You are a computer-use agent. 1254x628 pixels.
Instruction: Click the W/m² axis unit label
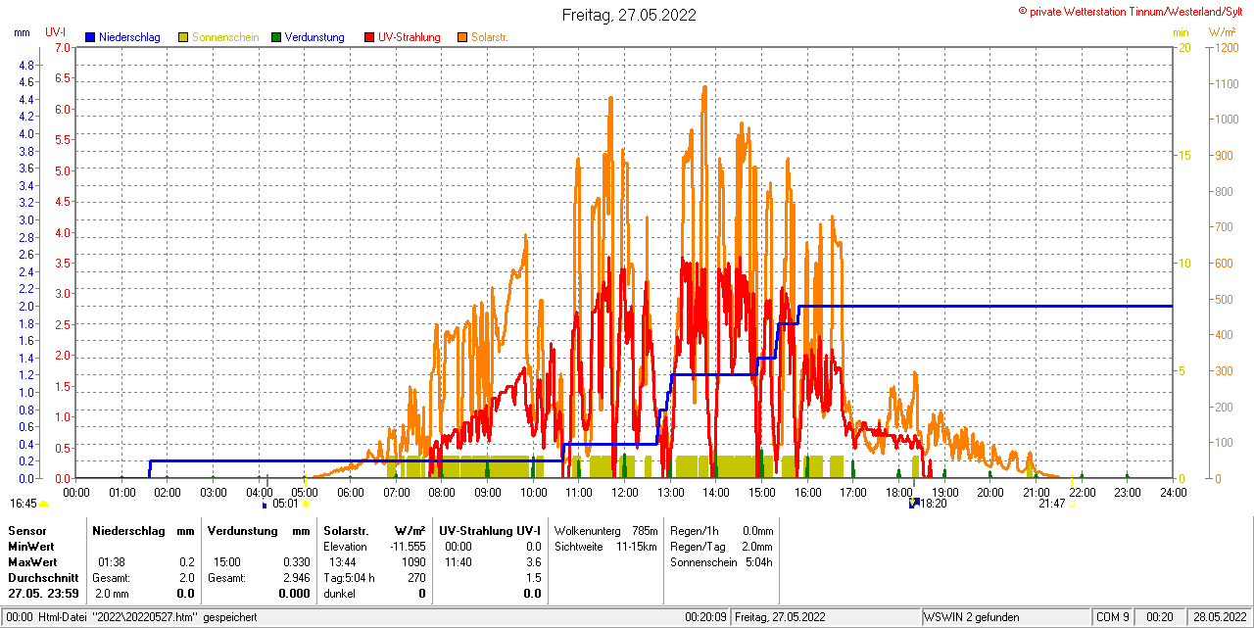(1221, 32)
